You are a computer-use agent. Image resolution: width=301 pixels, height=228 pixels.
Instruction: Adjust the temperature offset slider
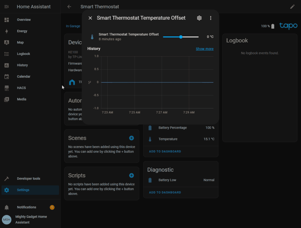point(181,37)
